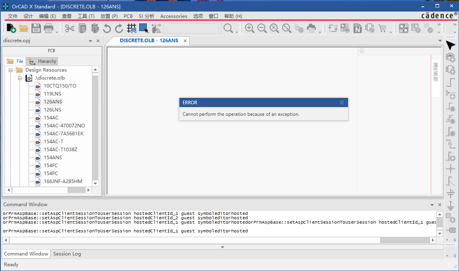Click the Save disk icon
The width and height of the screenshot is (459, 271).
[36, 28]
